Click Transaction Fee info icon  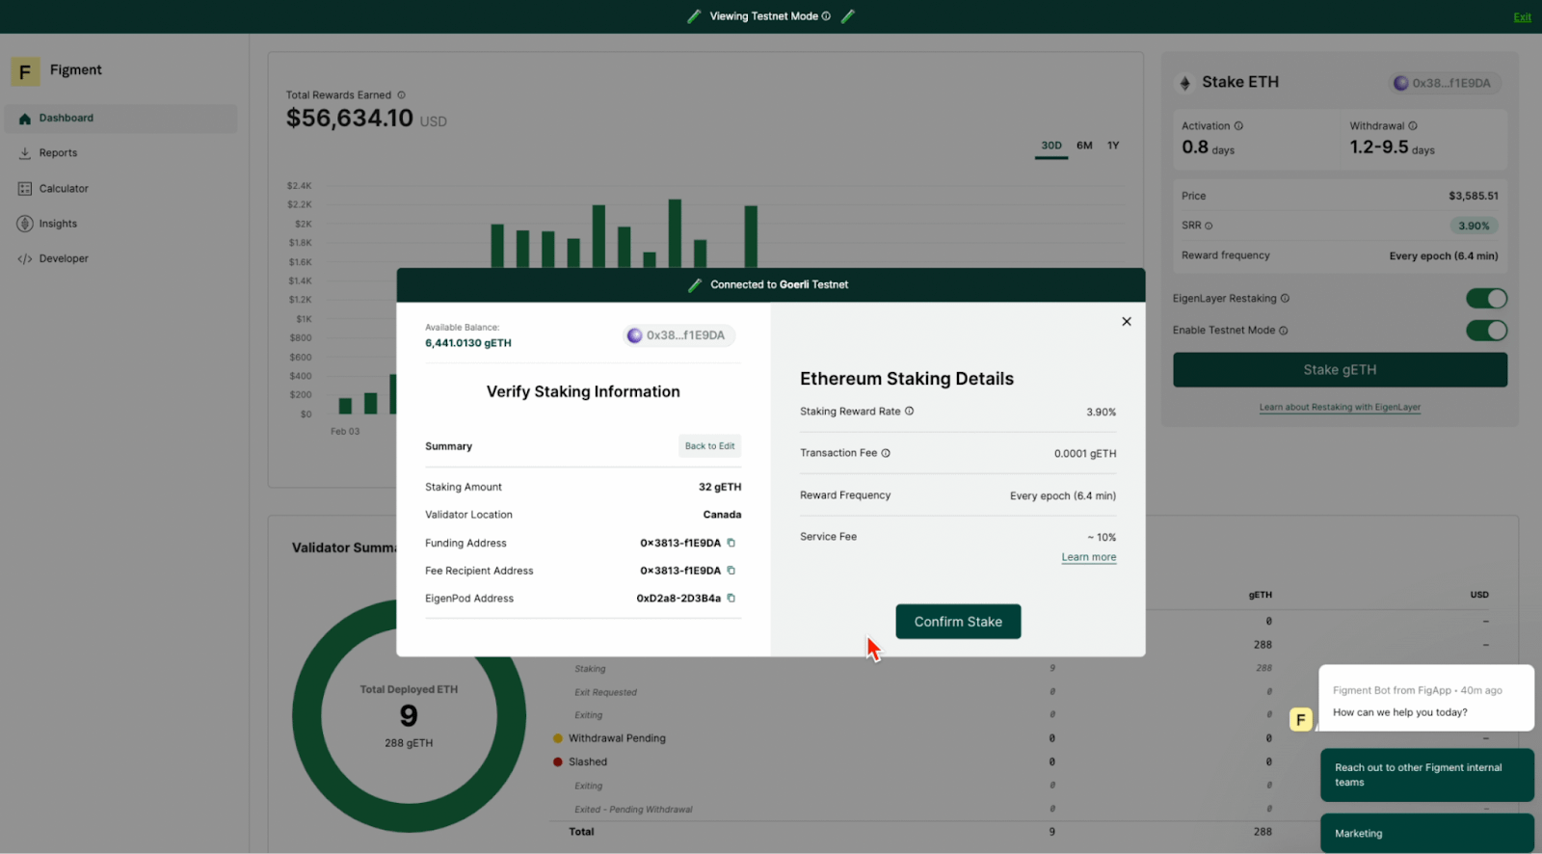[886, 453]
